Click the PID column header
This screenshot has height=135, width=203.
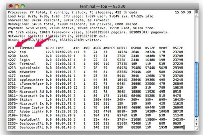pos(11,48)
